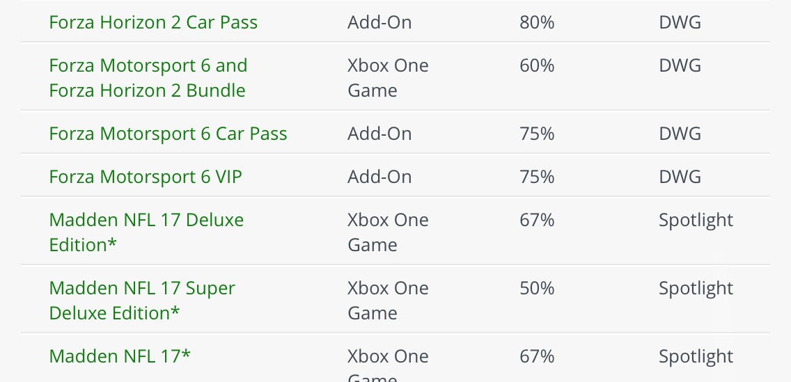Image resolution: width=791 pixels, height=382 pixels.
Task: Open the Forza Motorsport 6 VIP link
Action: pyautogui.click(x=146, y=177)
